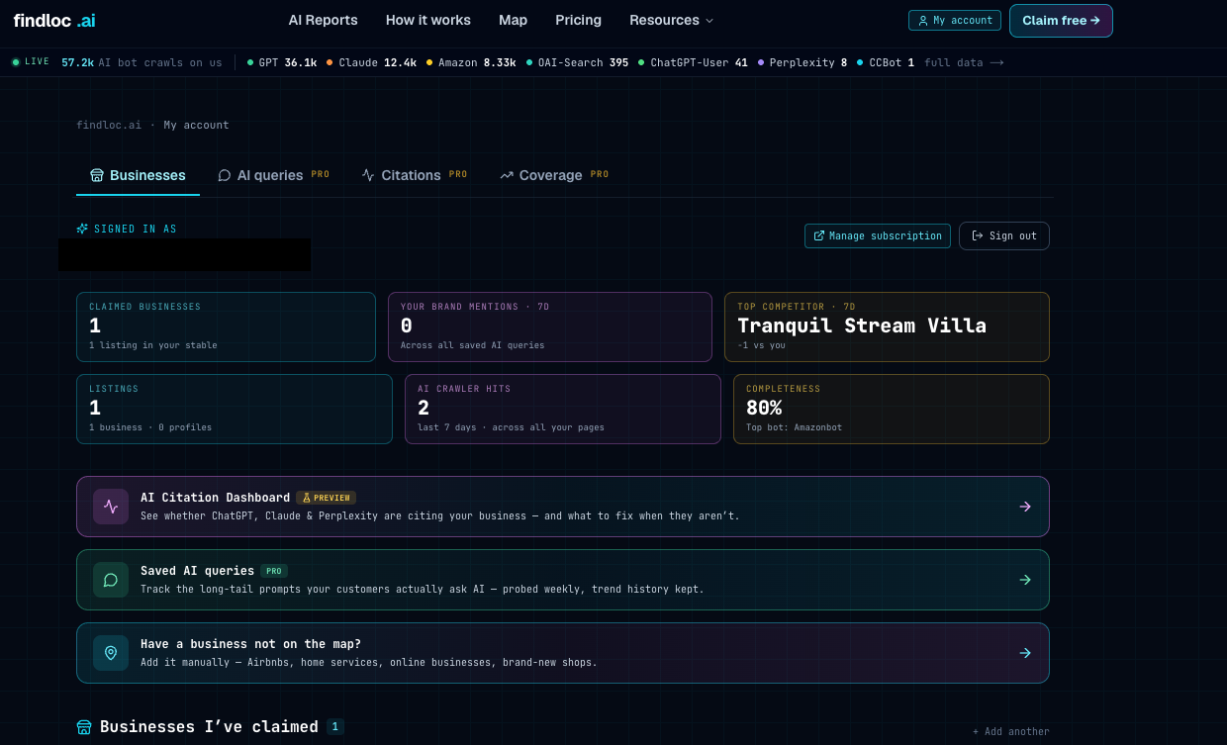Click the Add another link
The image size is (1227, 745).
point(1011,732)
